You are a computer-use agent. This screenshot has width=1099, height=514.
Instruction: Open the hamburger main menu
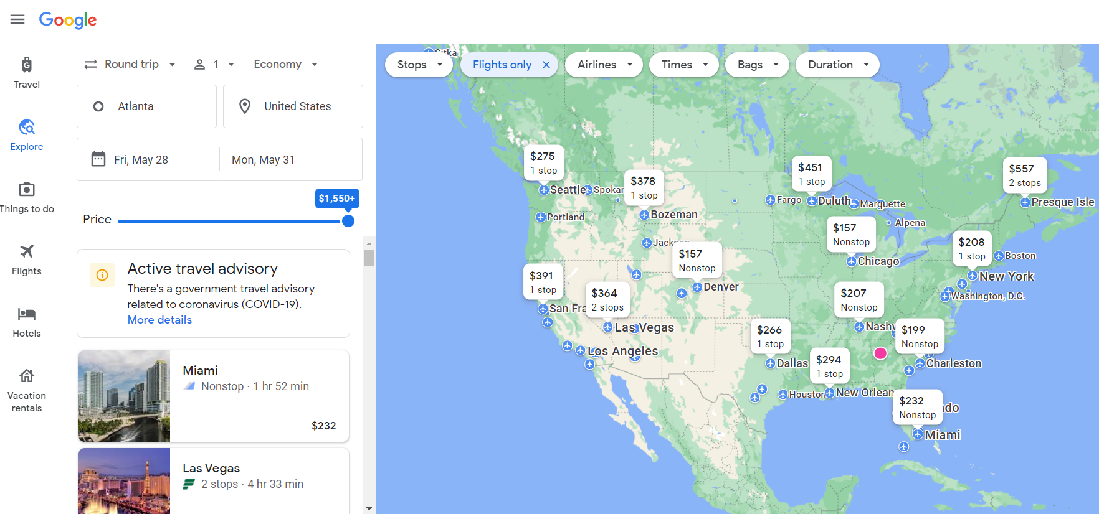(x=17, y=19)
